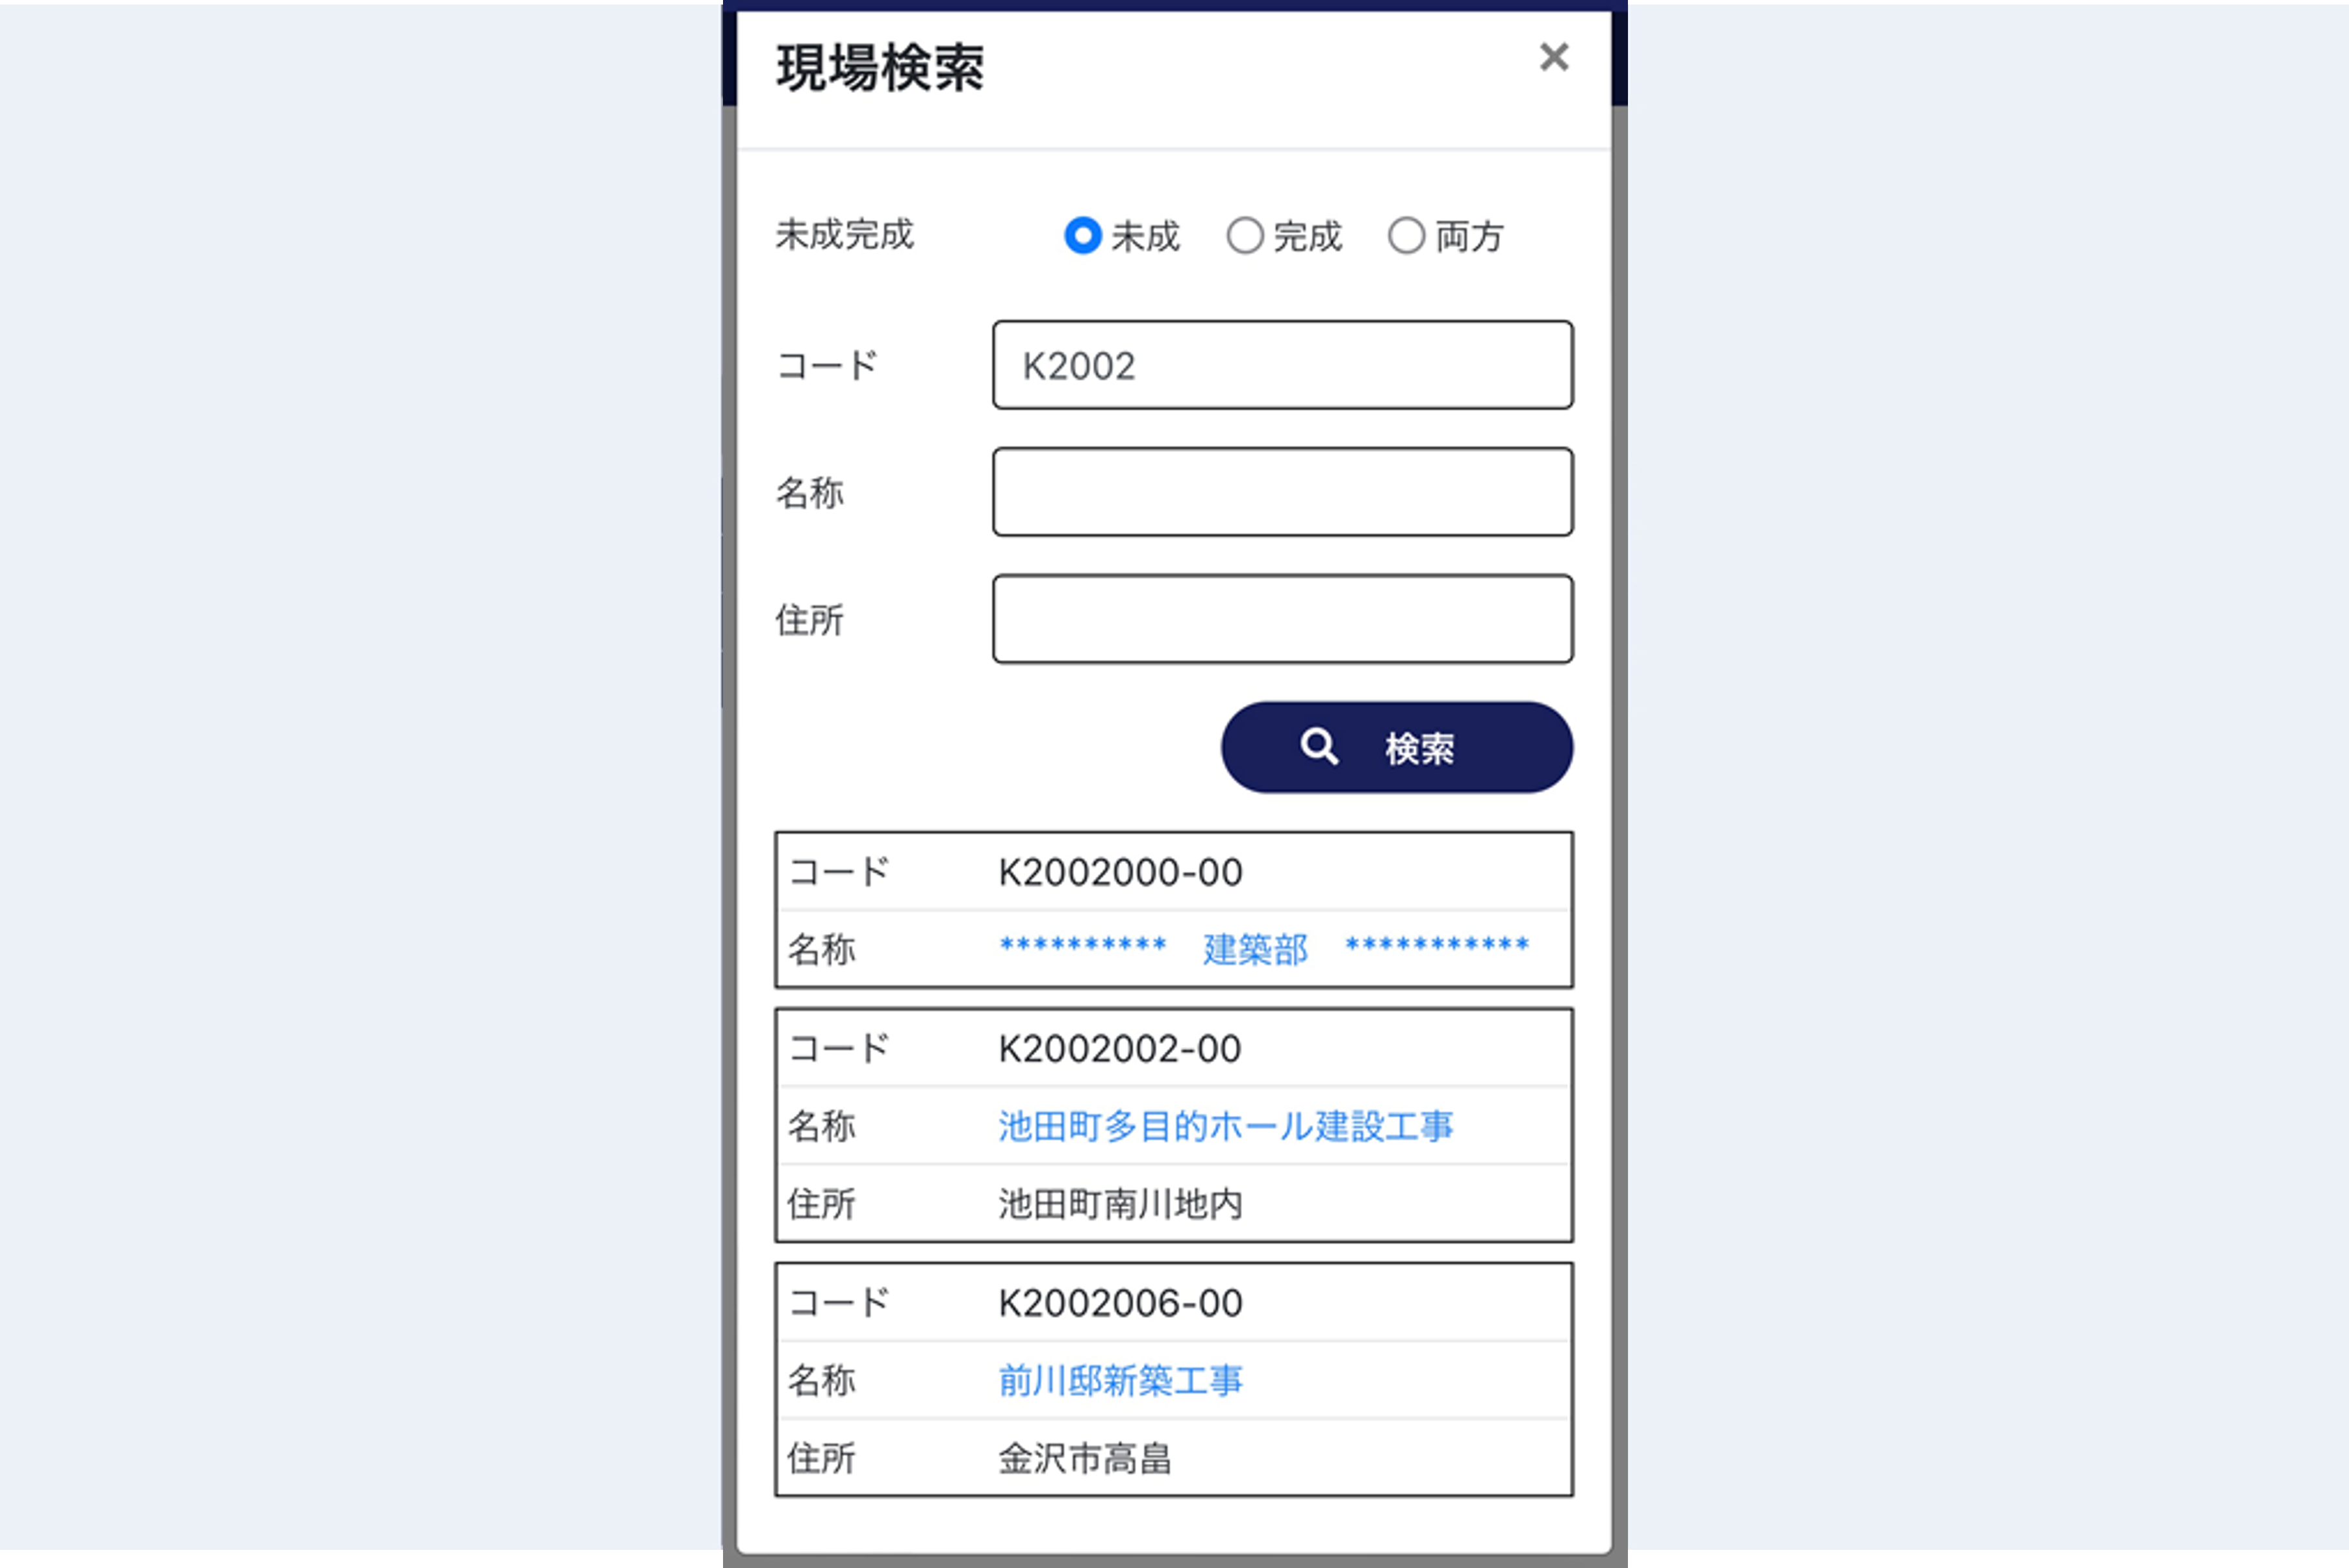Open 池田町多目的ホール建設工事 link
This screenshot has height=1568, width=2349.
[1225, 1126]
